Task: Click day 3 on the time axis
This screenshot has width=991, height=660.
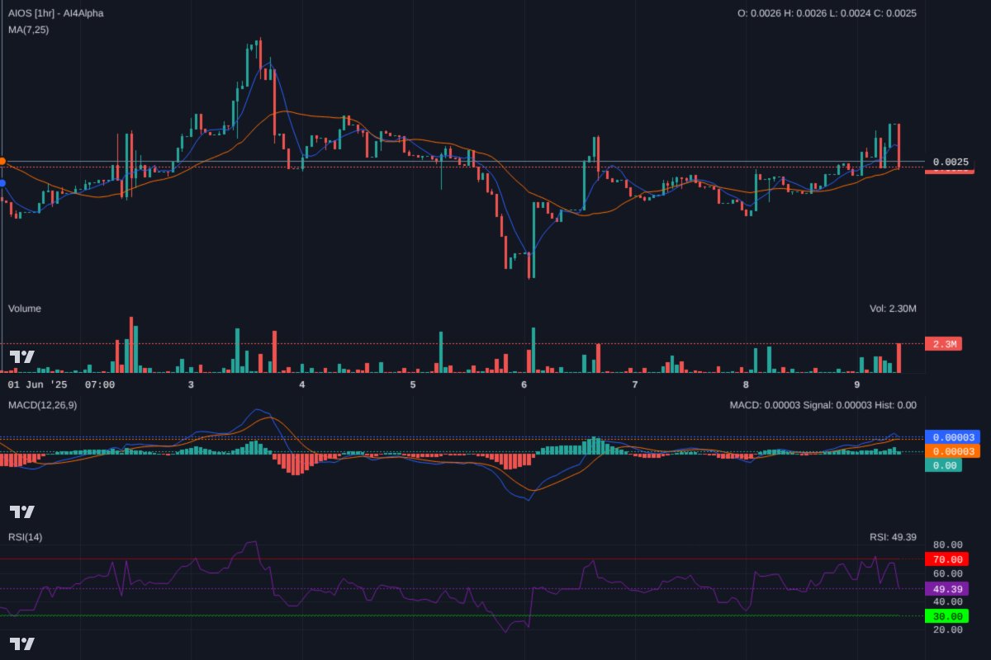Action: (x=191, y=384)
